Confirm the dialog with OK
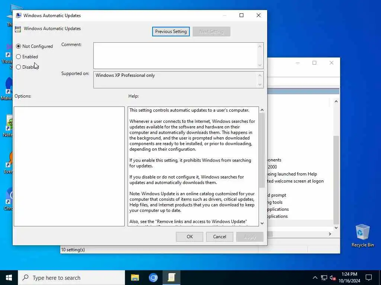This screenshot has width=381, height=285. coord(189,237)
